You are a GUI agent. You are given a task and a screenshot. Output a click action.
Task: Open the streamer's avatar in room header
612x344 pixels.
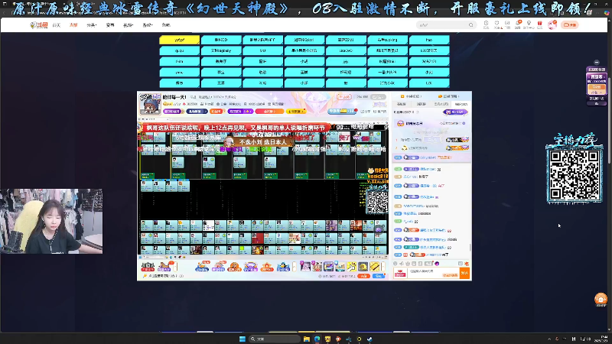click(150, 105)
